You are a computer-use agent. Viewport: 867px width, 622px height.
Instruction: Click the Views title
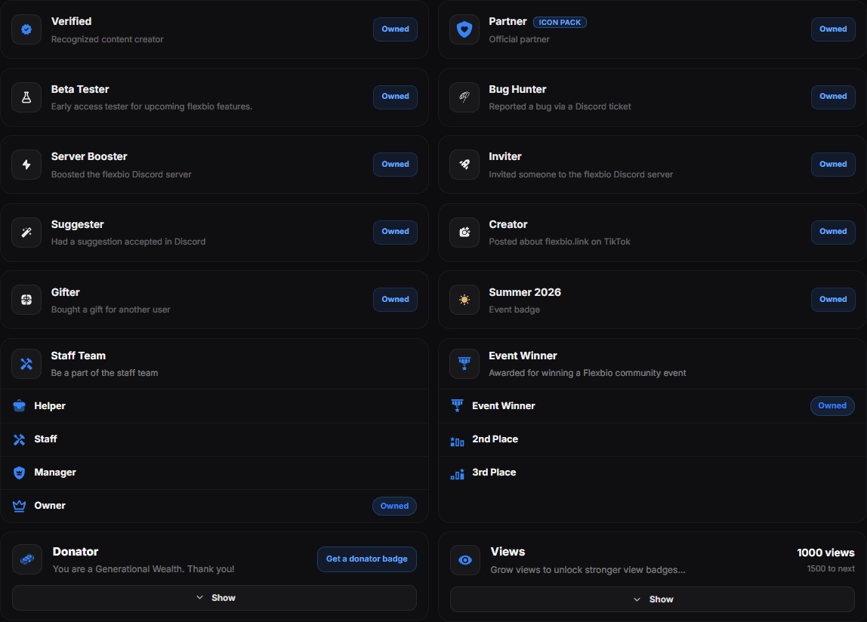[508, 551]
